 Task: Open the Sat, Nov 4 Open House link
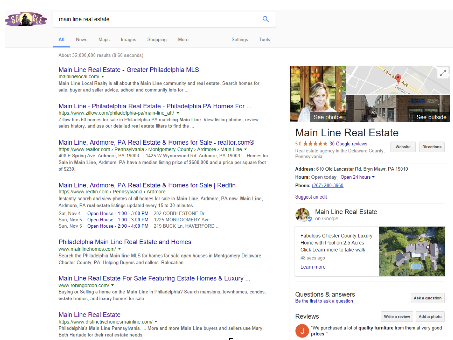tap(118, 213)
